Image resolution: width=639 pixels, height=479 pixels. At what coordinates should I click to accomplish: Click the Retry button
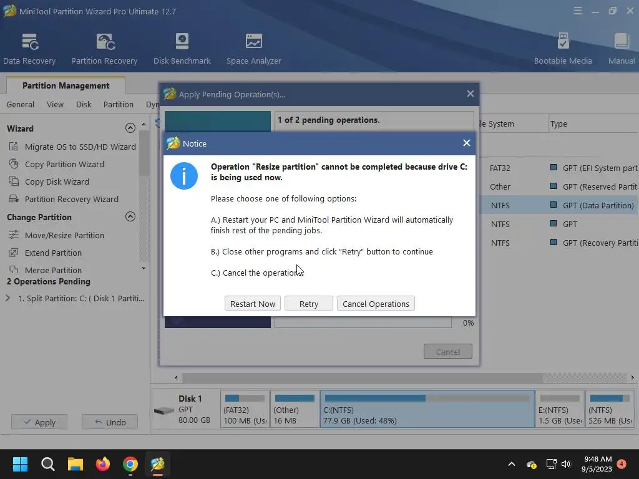pyautogui.click(x=308, y=304)
